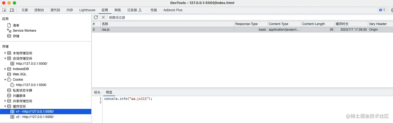The width and height of the screenshot is (393, 123).
Task: Expand 本地存储空间 tree node
Action: click(5, 53)
